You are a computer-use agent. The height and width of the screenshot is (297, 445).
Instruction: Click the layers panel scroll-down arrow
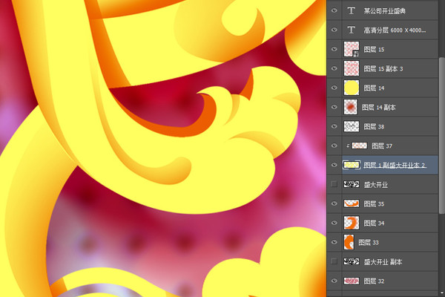[442, 293]
